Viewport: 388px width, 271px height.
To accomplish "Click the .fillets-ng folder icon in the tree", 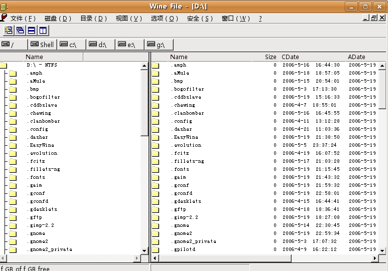I will (13, 169).
